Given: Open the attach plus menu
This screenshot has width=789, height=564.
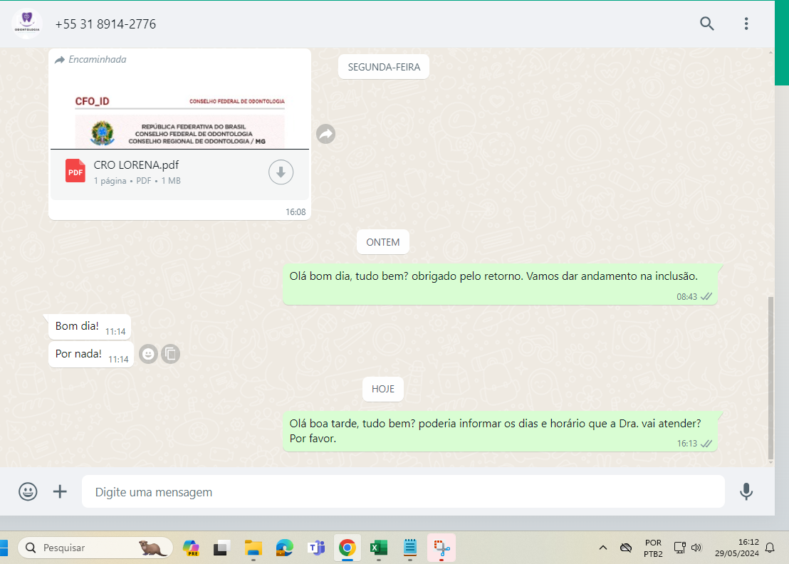Looking at the screenshot, I should point(60,491).
